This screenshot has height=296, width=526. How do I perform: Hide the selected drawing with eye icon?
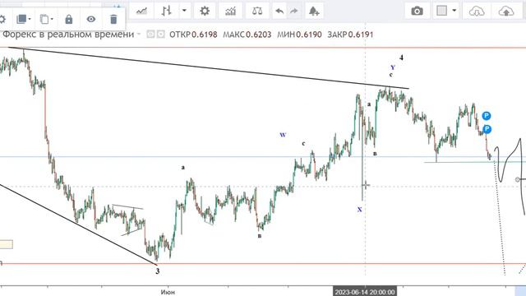click(91, 19)
